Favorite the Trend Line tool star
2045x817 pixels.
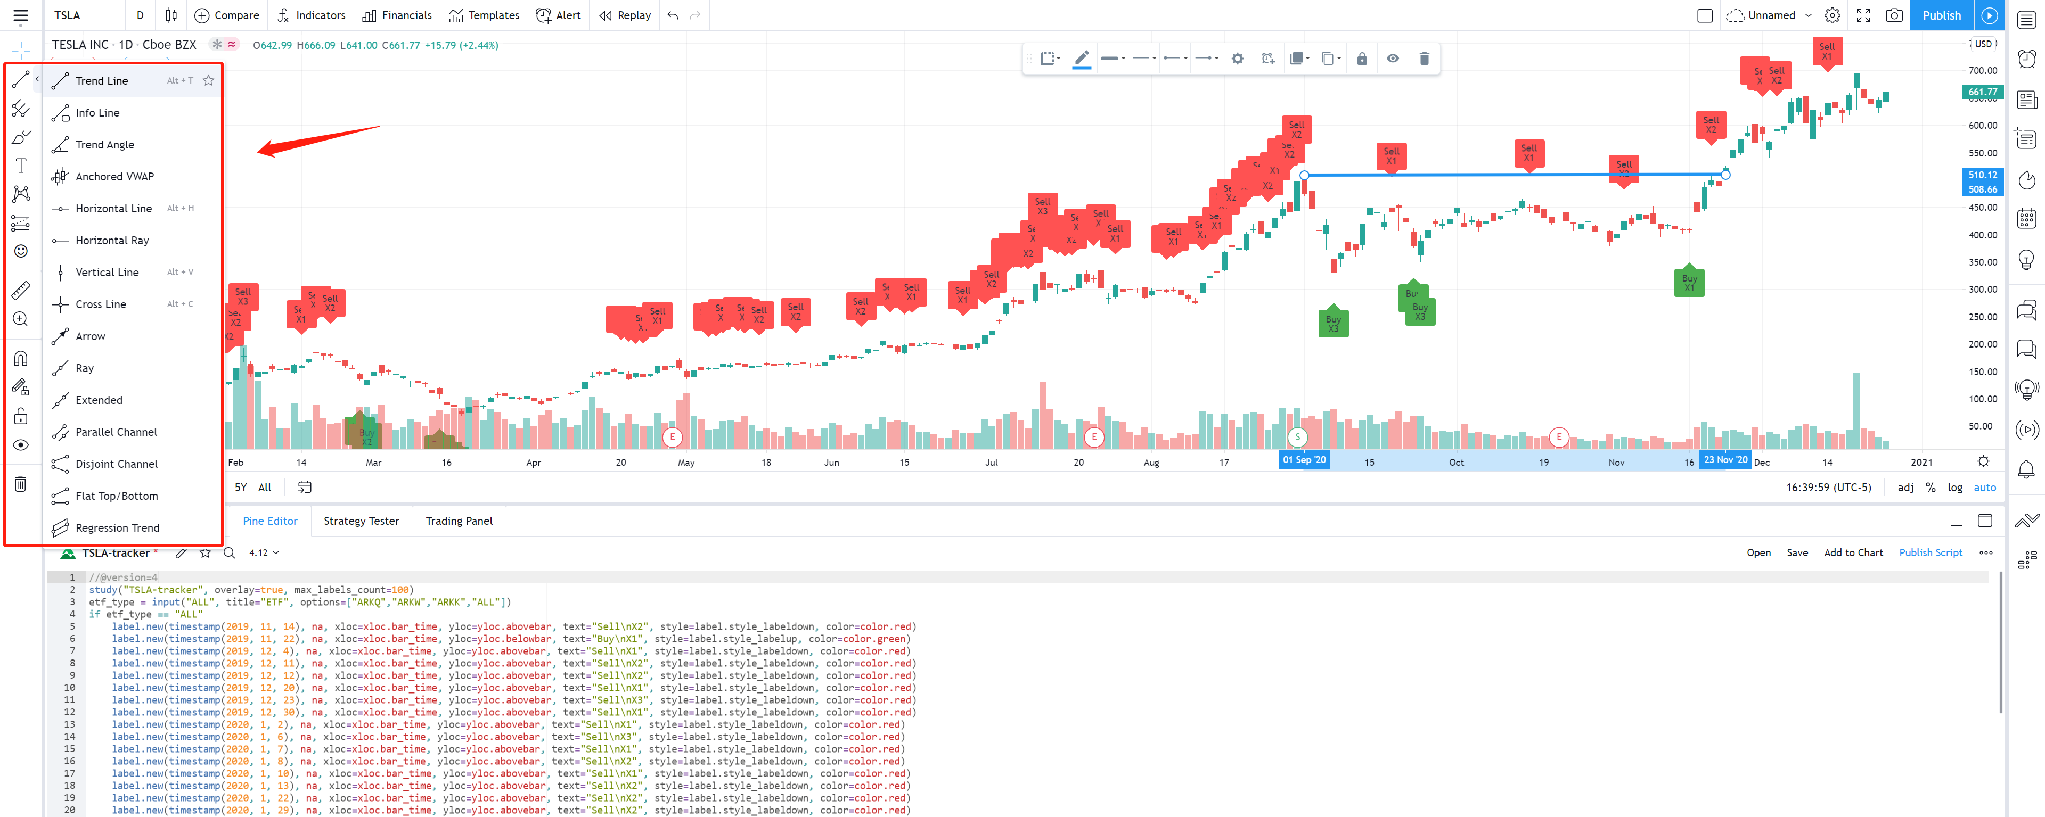208,80
